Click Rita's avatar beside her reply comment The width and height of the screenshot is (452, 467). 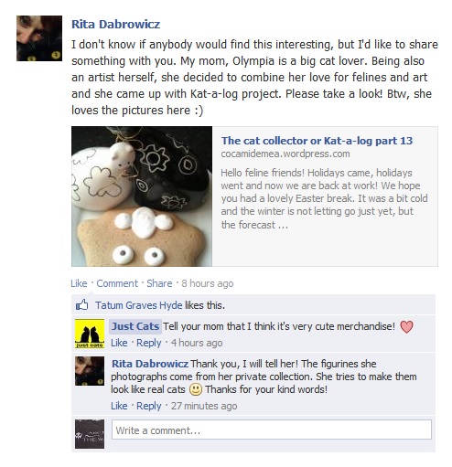click(90, 371)
